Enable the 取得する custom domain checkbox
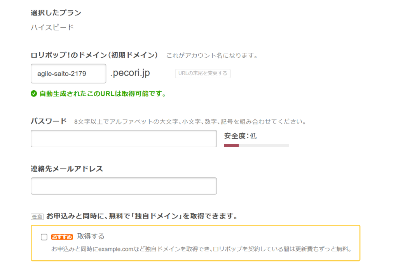This screenshot has width=398, height=272. (44, 237)
